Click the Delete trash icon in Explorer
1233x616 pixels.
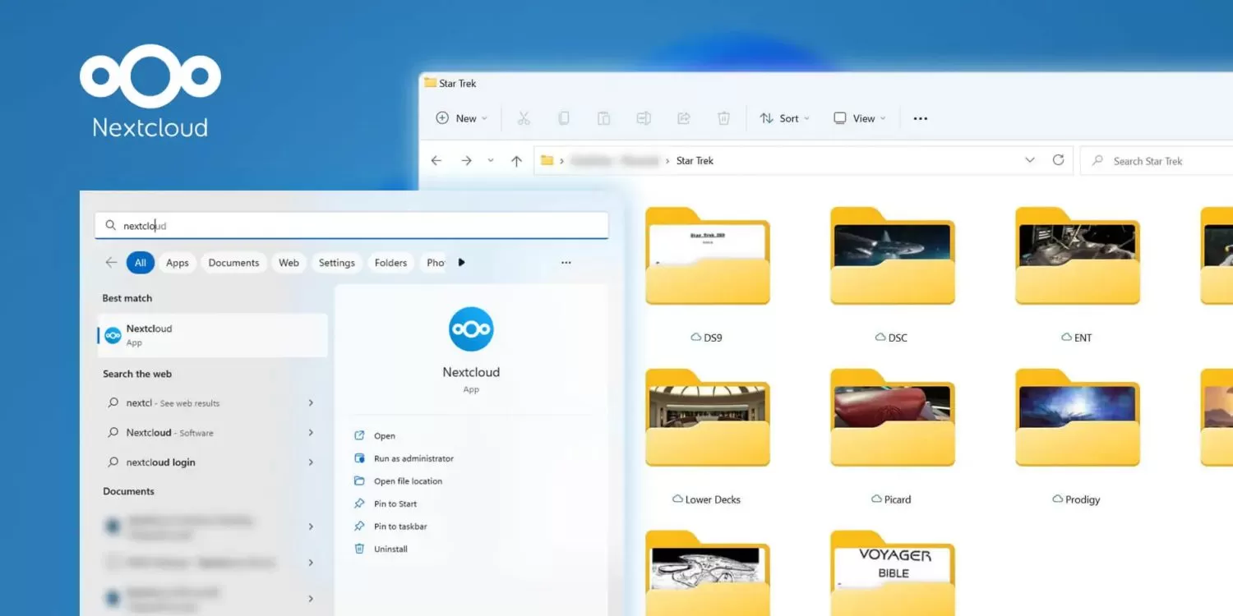[723, 118]
